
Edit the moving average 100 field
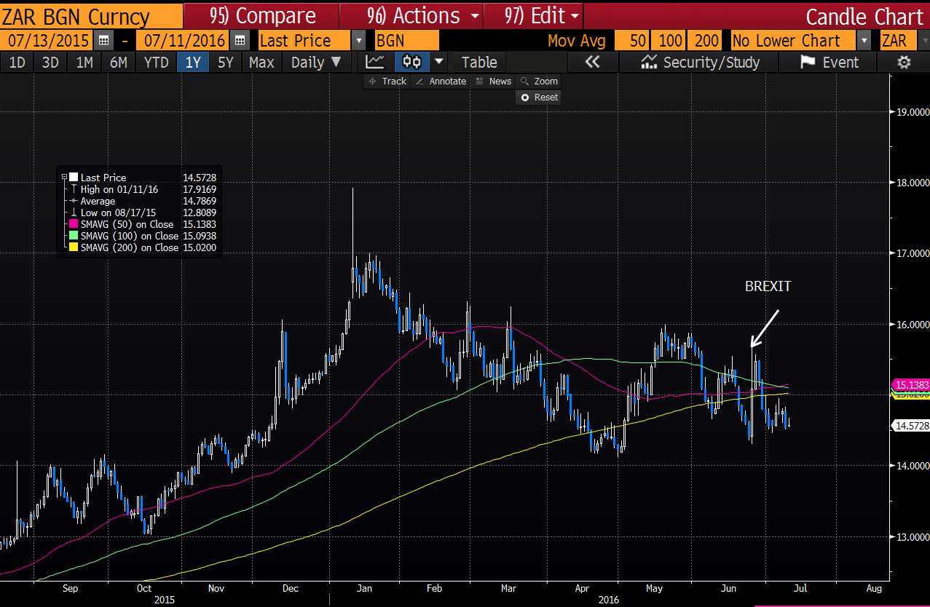click(669, 41)
